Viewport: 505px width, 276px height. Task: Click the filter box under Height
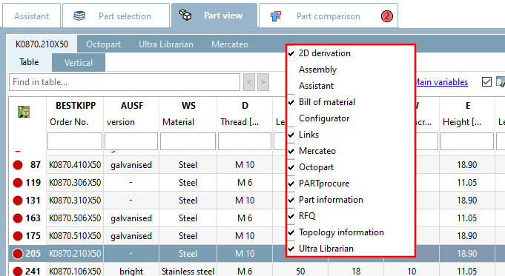click(467, 141)
